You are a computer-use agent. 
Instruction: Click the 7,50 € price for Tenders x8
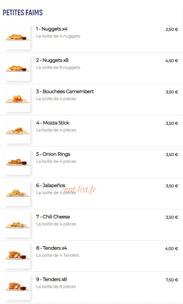click(x=172, y=280)
